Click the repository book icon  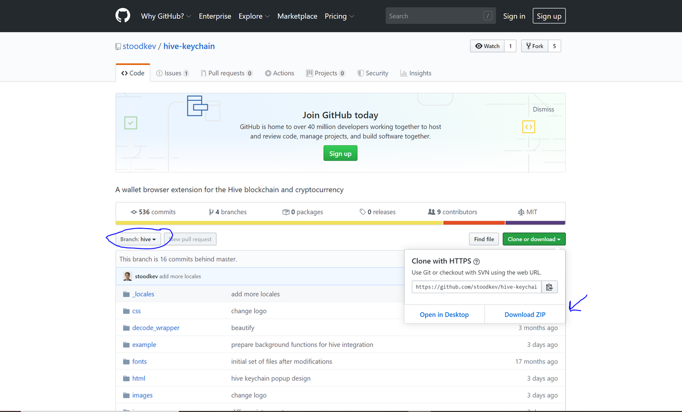[118, 46]
